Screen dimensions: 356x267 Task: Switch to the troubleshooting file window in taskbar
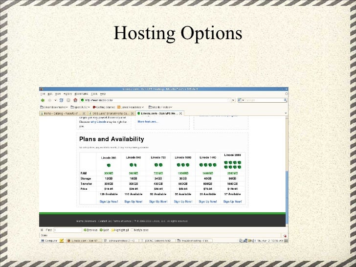(195, 241)
